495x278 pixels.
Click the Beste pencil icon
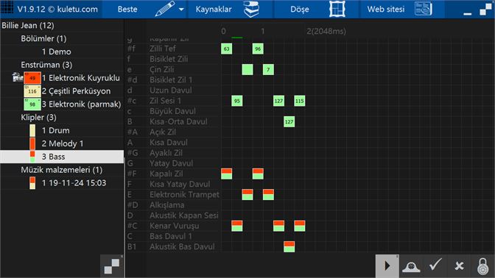pyautogui.click(x=165, y=9)
